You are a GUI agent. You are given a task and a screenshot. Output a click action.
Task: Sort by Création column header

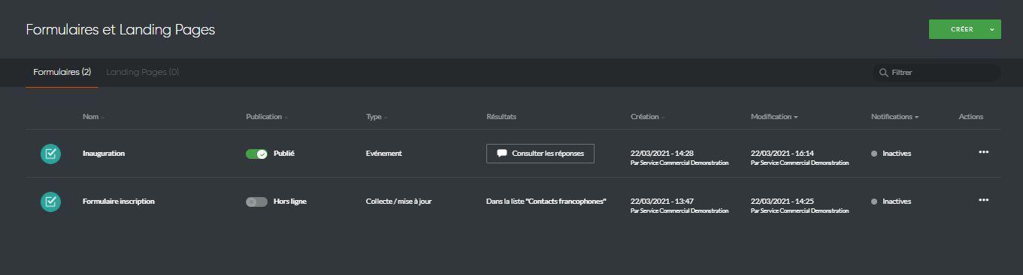tap(647, 117)
